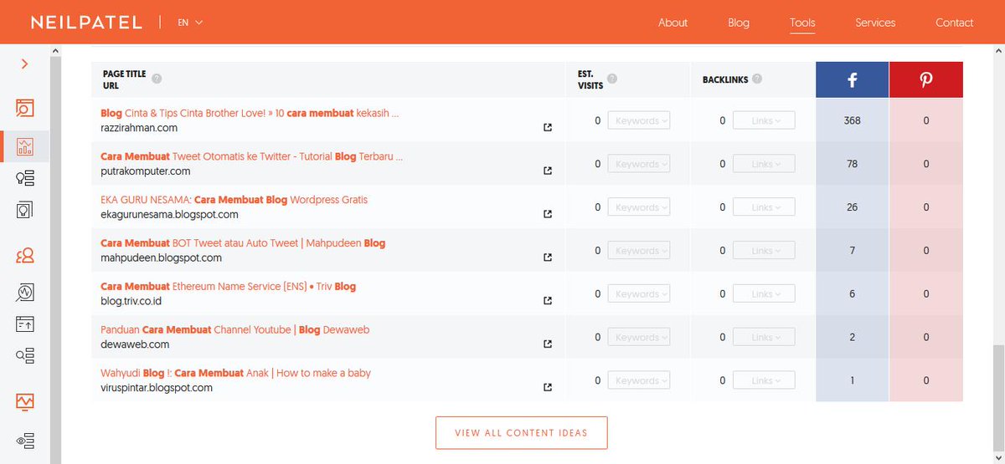The width and height of the screenshot is (1005, 464).
Task: Click the Facebook column header icon
Action: click(x=852, y=79)
